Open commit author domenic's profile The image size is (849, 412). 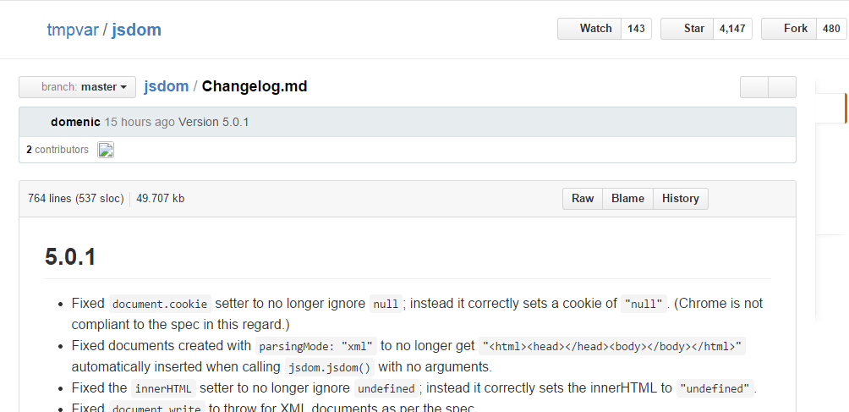pyautogui.click(x=75, y=122)
